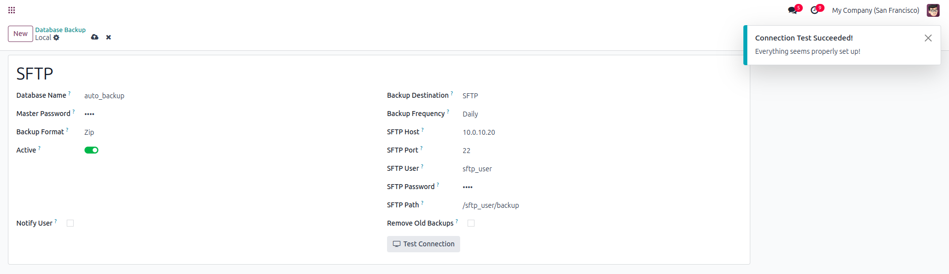The image size is (949, 274).
Task: Enable the Notify User checkbox
Action: coord(70,223)
